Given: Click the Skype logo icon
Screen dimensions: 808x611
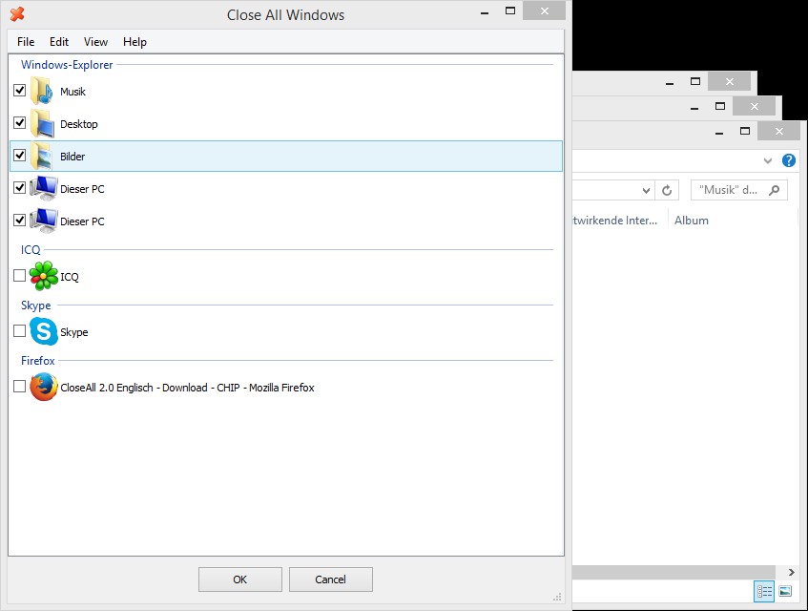Looking at the screenshot, I should pyautogui.click(x=43, y=331).
